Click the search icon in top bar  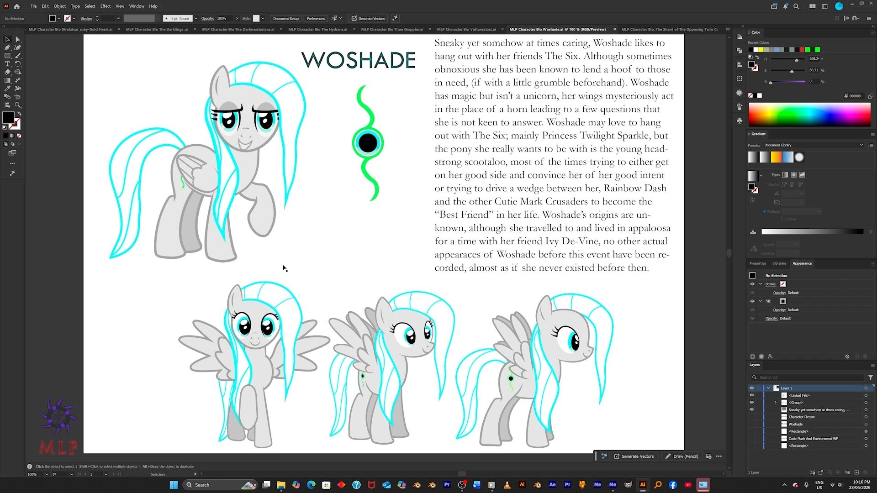pos(796,6)
